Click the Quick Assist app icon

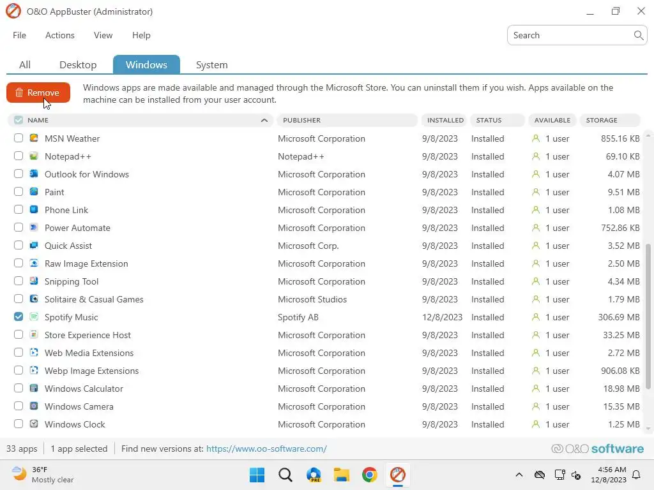(x=34, y=246)
